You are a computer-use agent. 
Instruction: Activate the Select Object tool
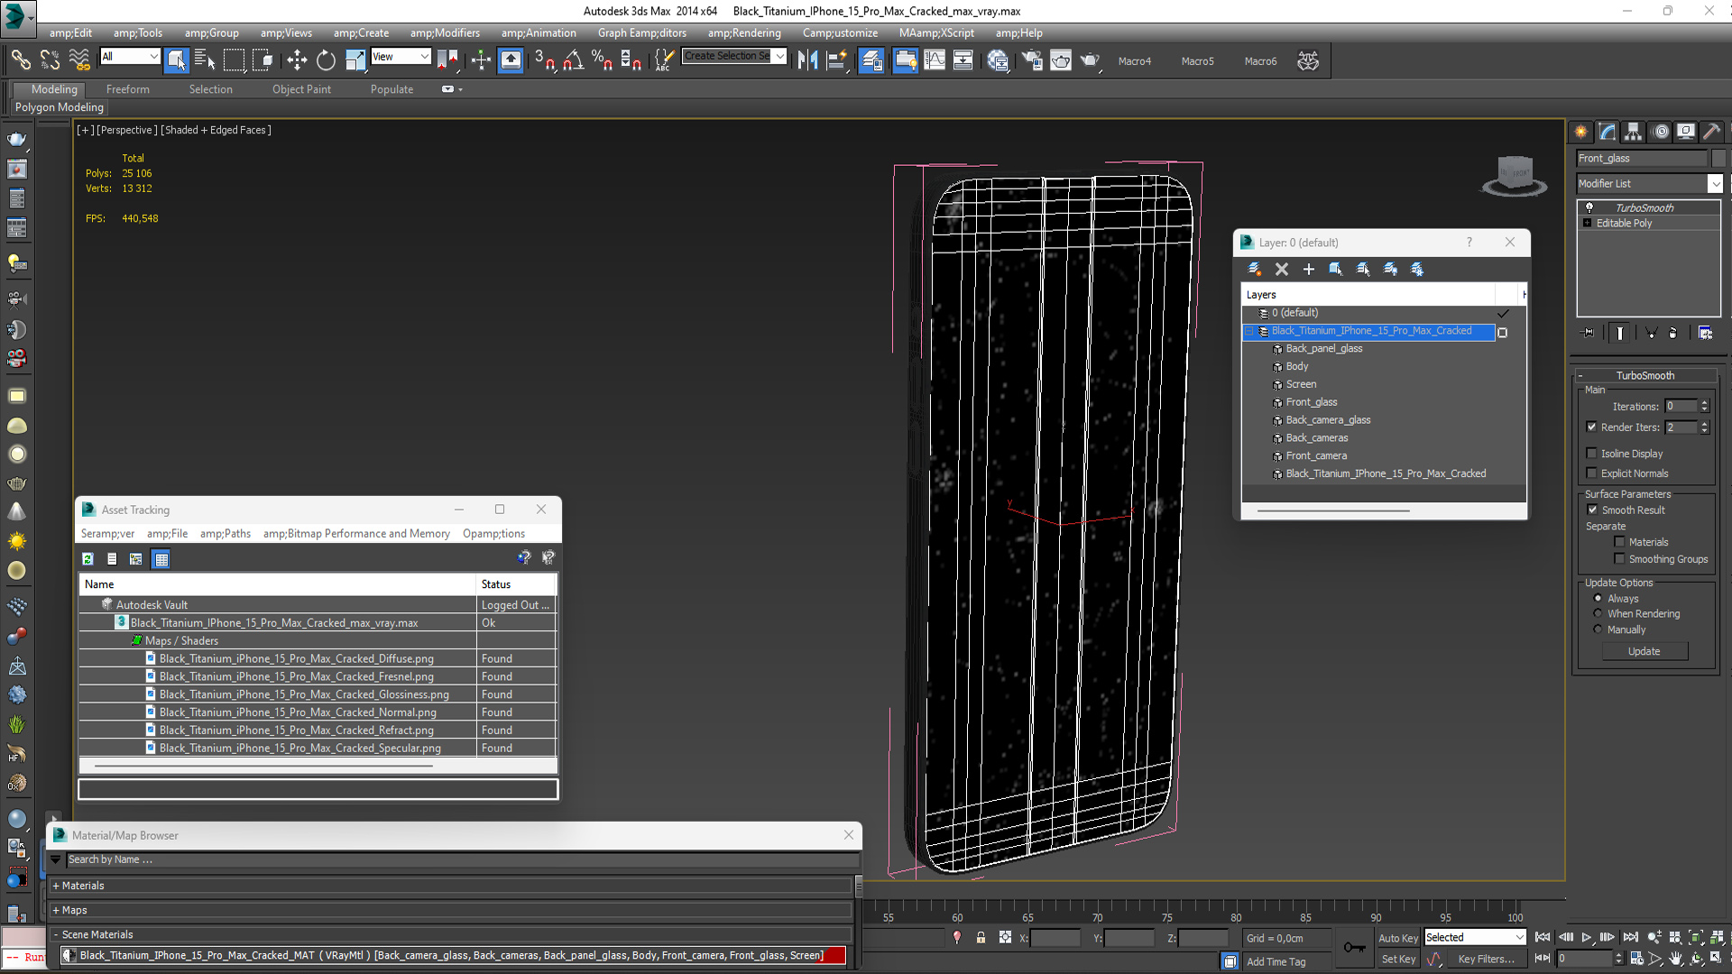tap(176, 60)
